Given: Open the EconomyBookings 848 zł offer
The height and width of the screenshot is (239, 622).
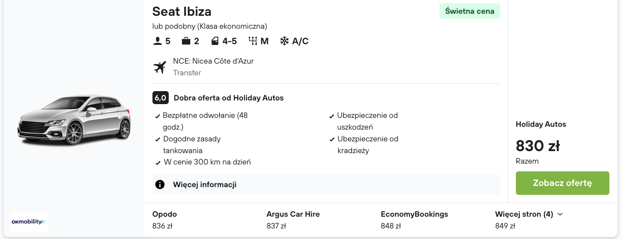Looking at the screenshot, I should coord(414,220).
